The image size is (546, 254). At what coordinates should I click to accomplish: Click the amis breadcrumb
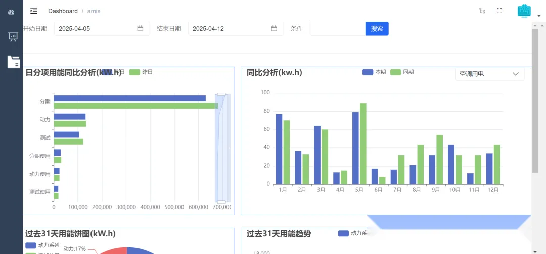[94, 11]
